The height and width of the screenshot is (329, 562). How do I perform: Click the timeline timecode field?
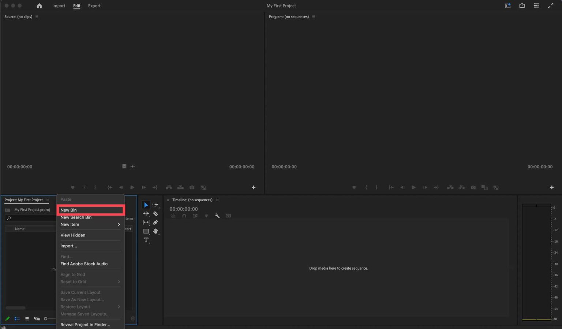pos(183,209)
